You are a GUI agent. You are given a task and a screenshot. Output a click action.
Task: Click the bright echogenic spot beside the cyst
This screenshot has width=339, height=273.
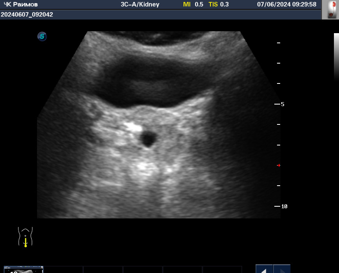pos(133,127)
